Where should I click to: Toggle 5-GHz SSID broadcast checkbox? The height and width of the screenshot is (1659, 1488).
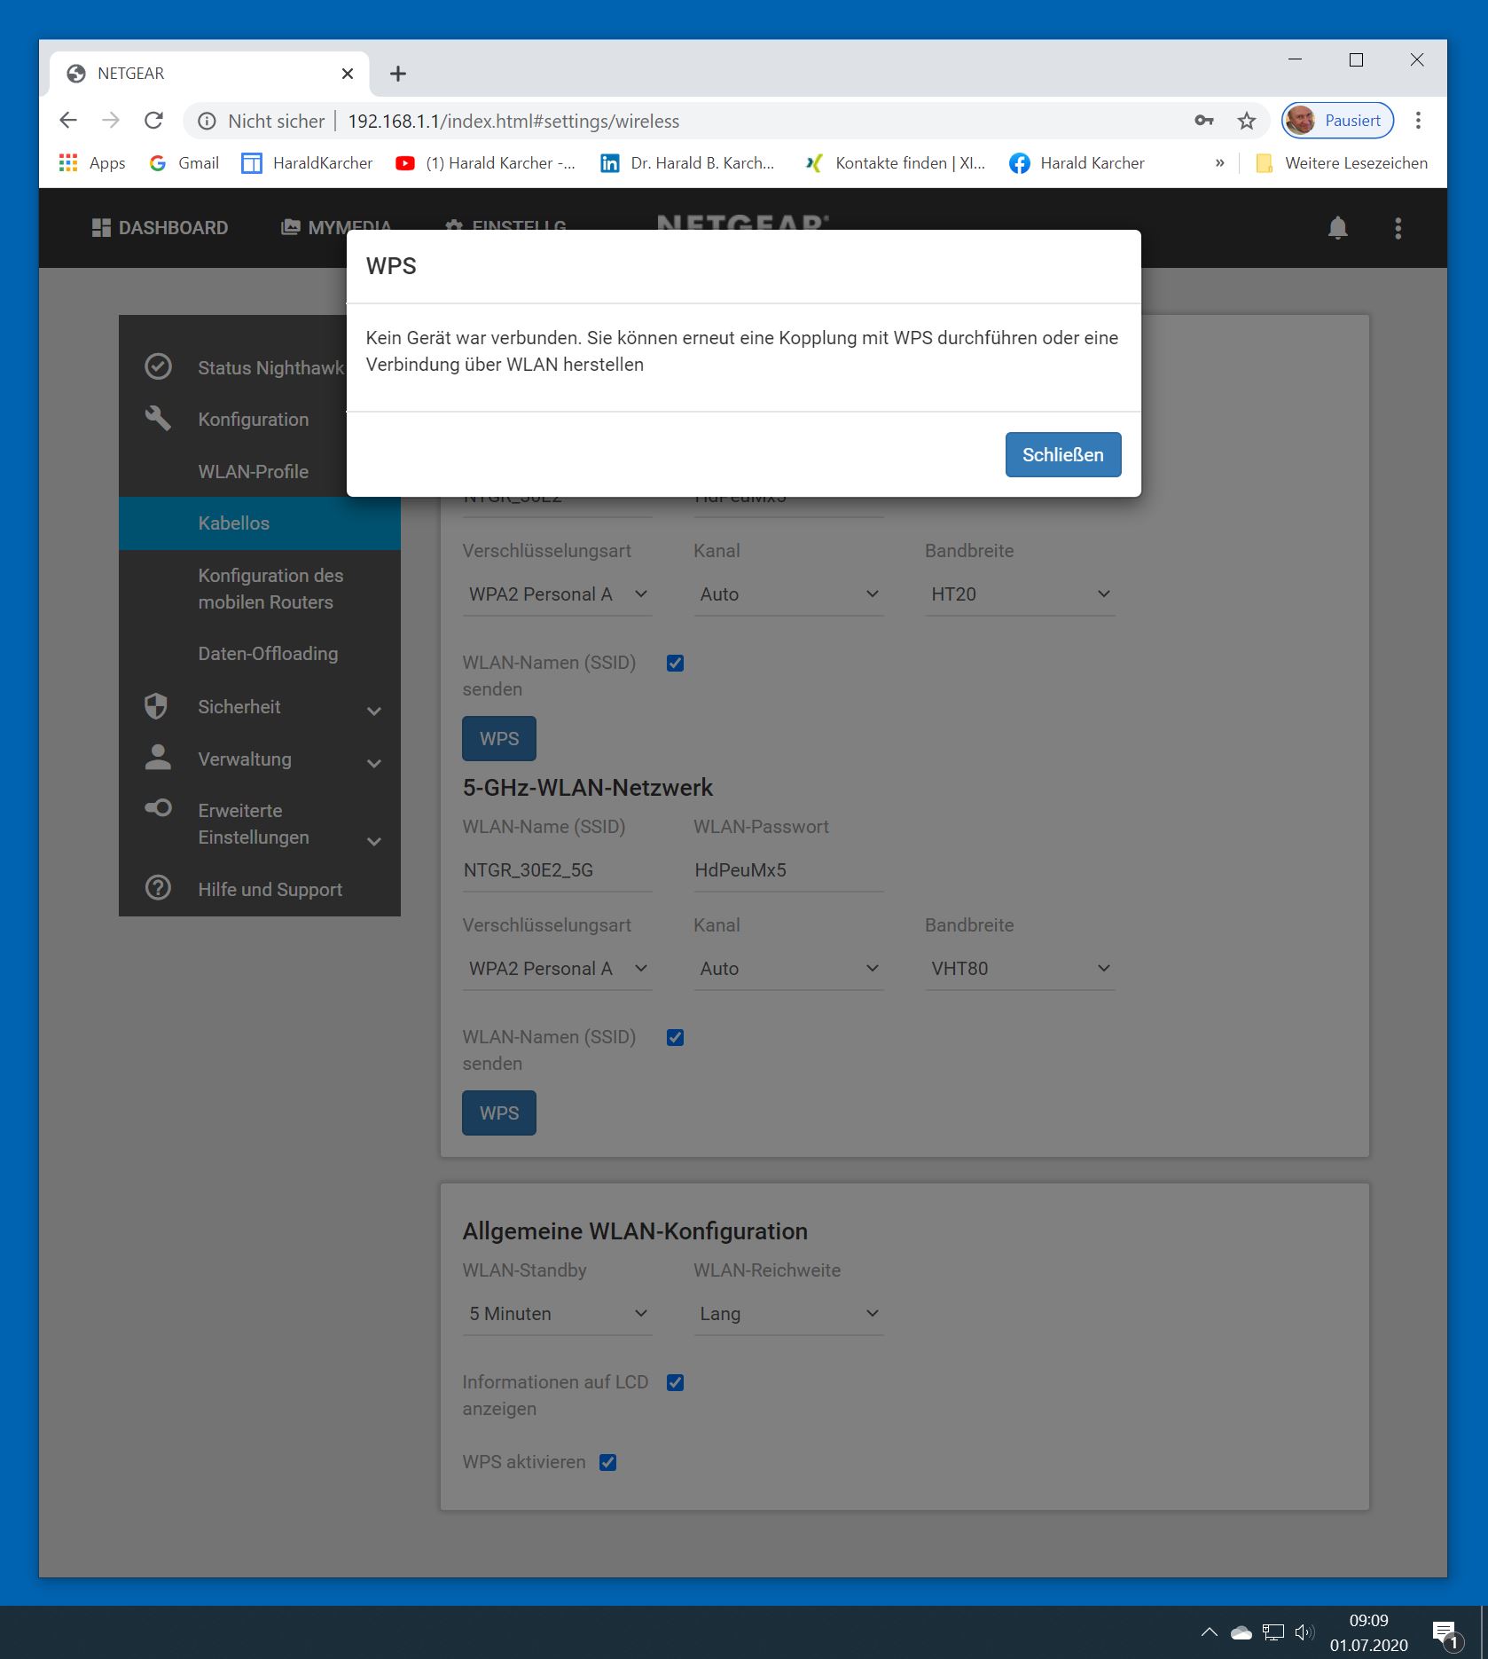(x=675, y=1037)
